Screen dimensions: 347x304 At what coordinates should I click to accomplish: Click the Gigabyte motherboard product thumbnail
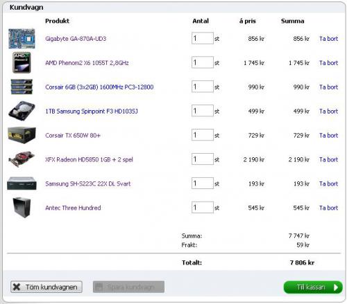[x=22, y=39]
